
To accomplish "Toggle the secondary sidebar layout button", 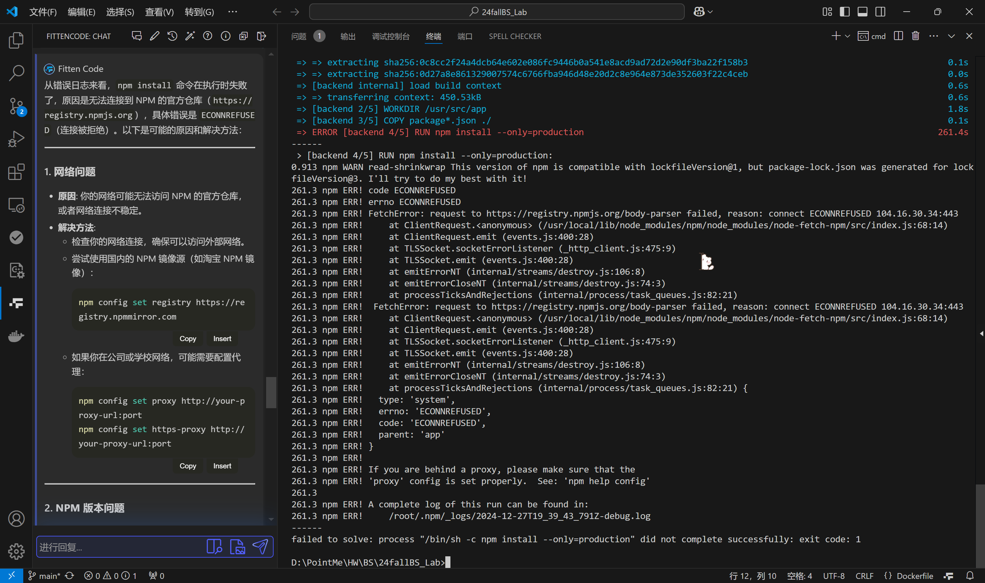I will coord(881,12).
